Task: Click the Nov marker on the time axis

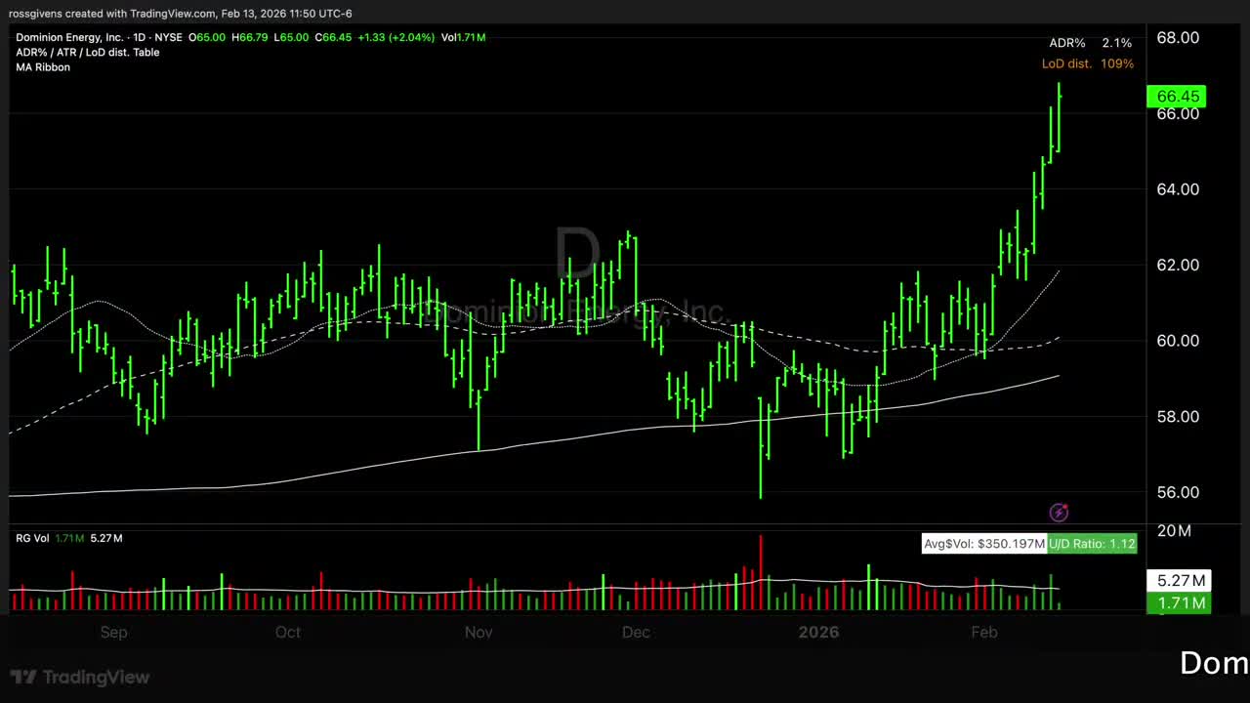Action: [479, 633]
